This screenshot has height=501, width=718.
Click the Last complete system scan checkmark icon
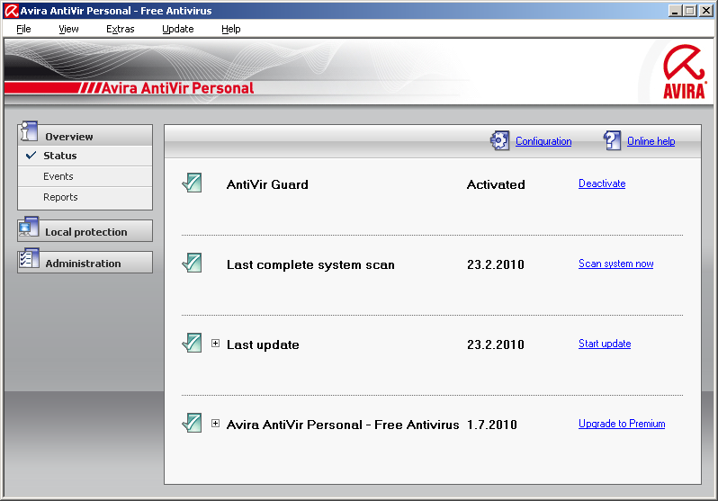point(192,263)
